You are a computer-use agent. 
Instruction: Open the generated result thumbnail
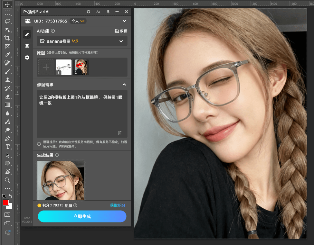pos(60,180)
